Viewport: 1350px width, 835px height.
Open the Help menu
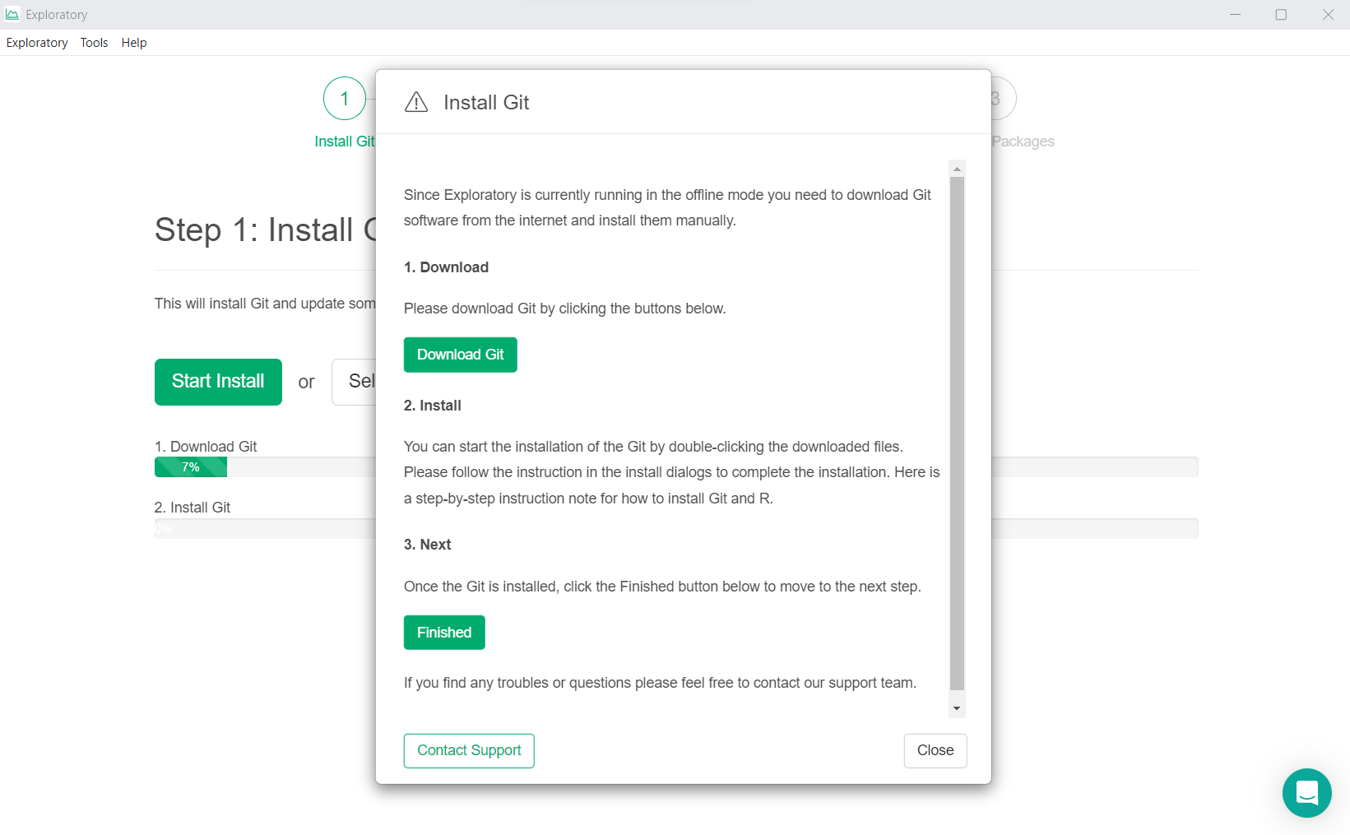coord(134,43)
